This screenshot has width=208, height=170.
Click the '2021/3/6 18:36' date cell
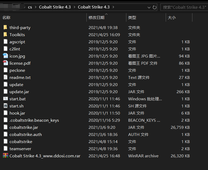click(x=103, y=134)
